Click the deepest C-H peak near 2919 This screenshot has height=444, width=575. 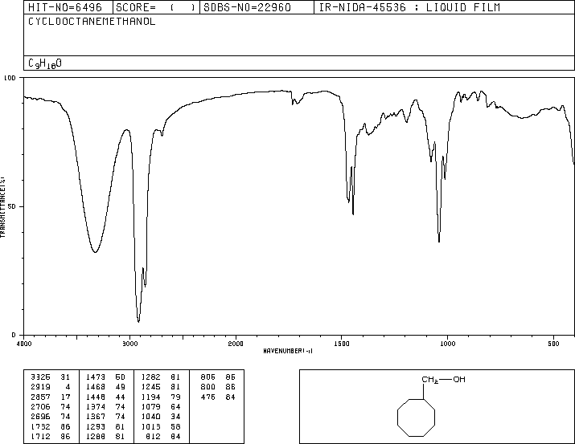click(138, 321)
